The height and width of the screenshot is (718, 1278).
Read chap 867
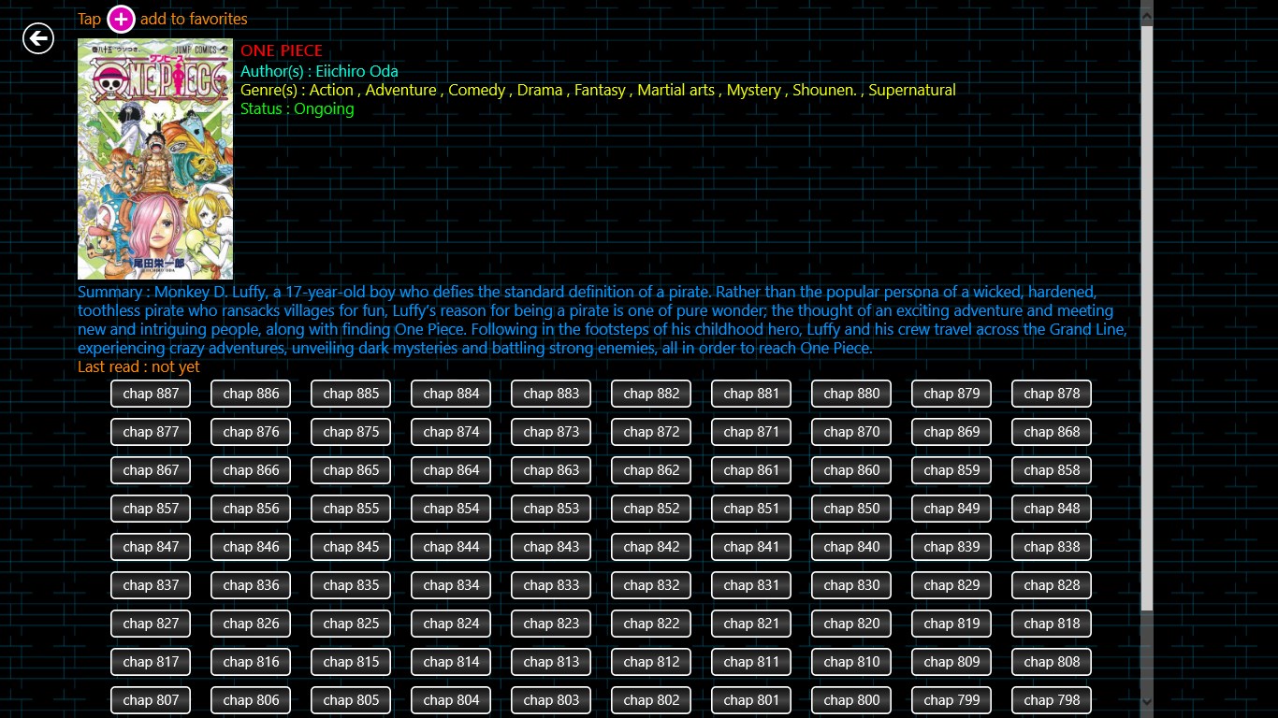(151, 470)
